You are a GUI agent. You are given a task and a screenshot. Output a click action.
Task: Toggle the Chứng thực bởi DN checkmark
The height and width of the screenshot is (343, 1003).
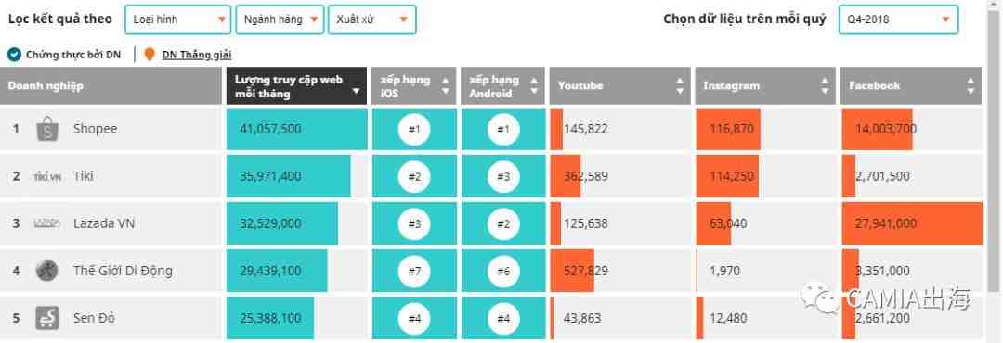pos(14,55)
